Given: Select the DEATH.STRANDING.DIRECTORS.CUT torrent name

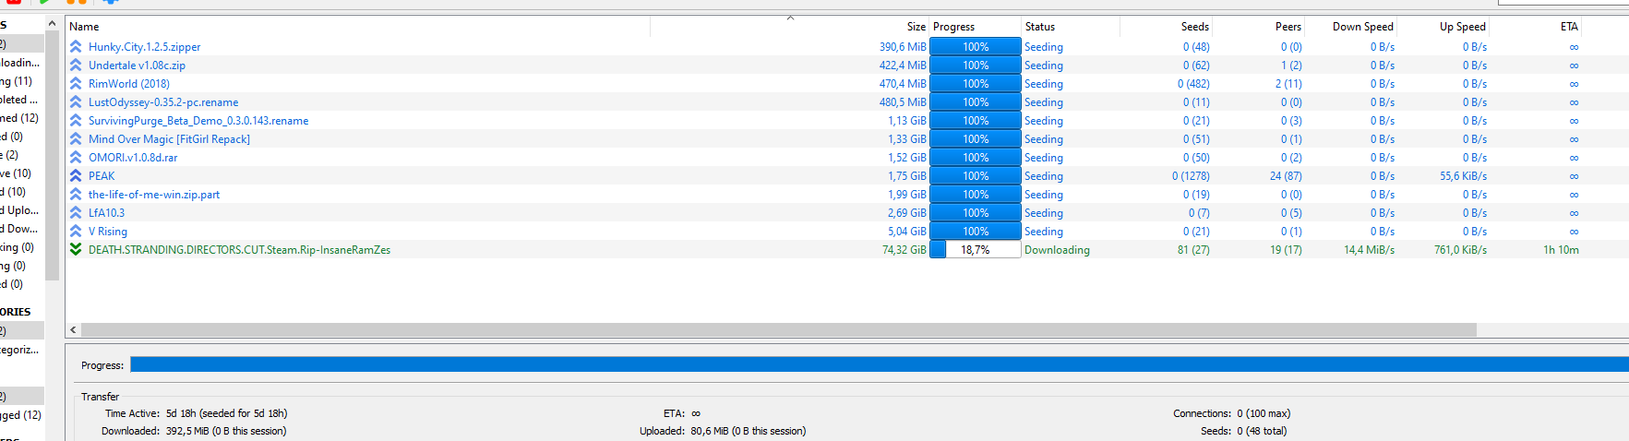Looking at the screenshot, I should 239,249.
